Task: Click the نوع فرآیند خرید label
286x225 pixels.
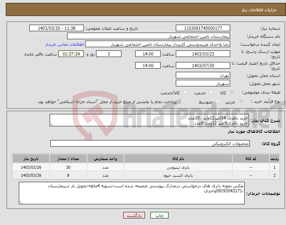Action: tap(266, 101)
